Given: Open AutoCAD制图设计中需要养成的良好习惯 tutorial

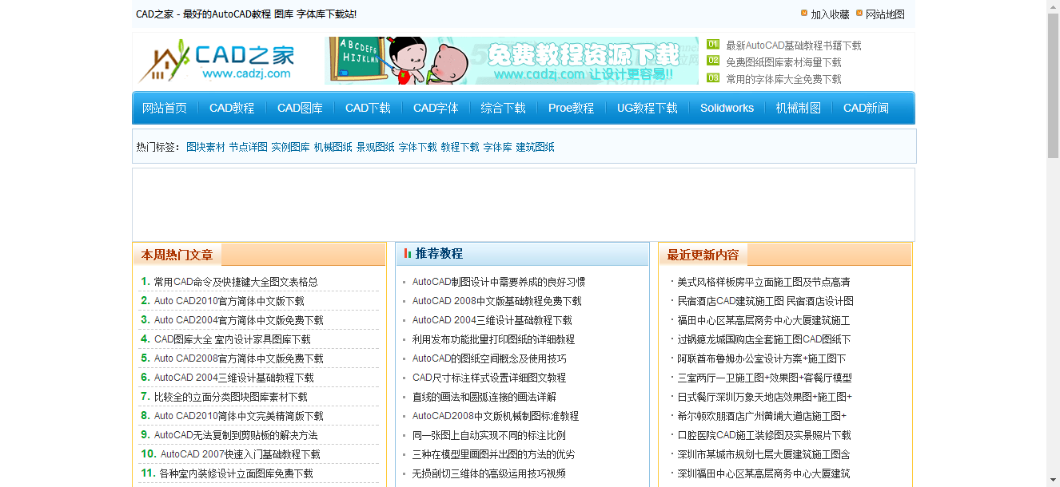Looking at the screenshot, I should (499, 282).
